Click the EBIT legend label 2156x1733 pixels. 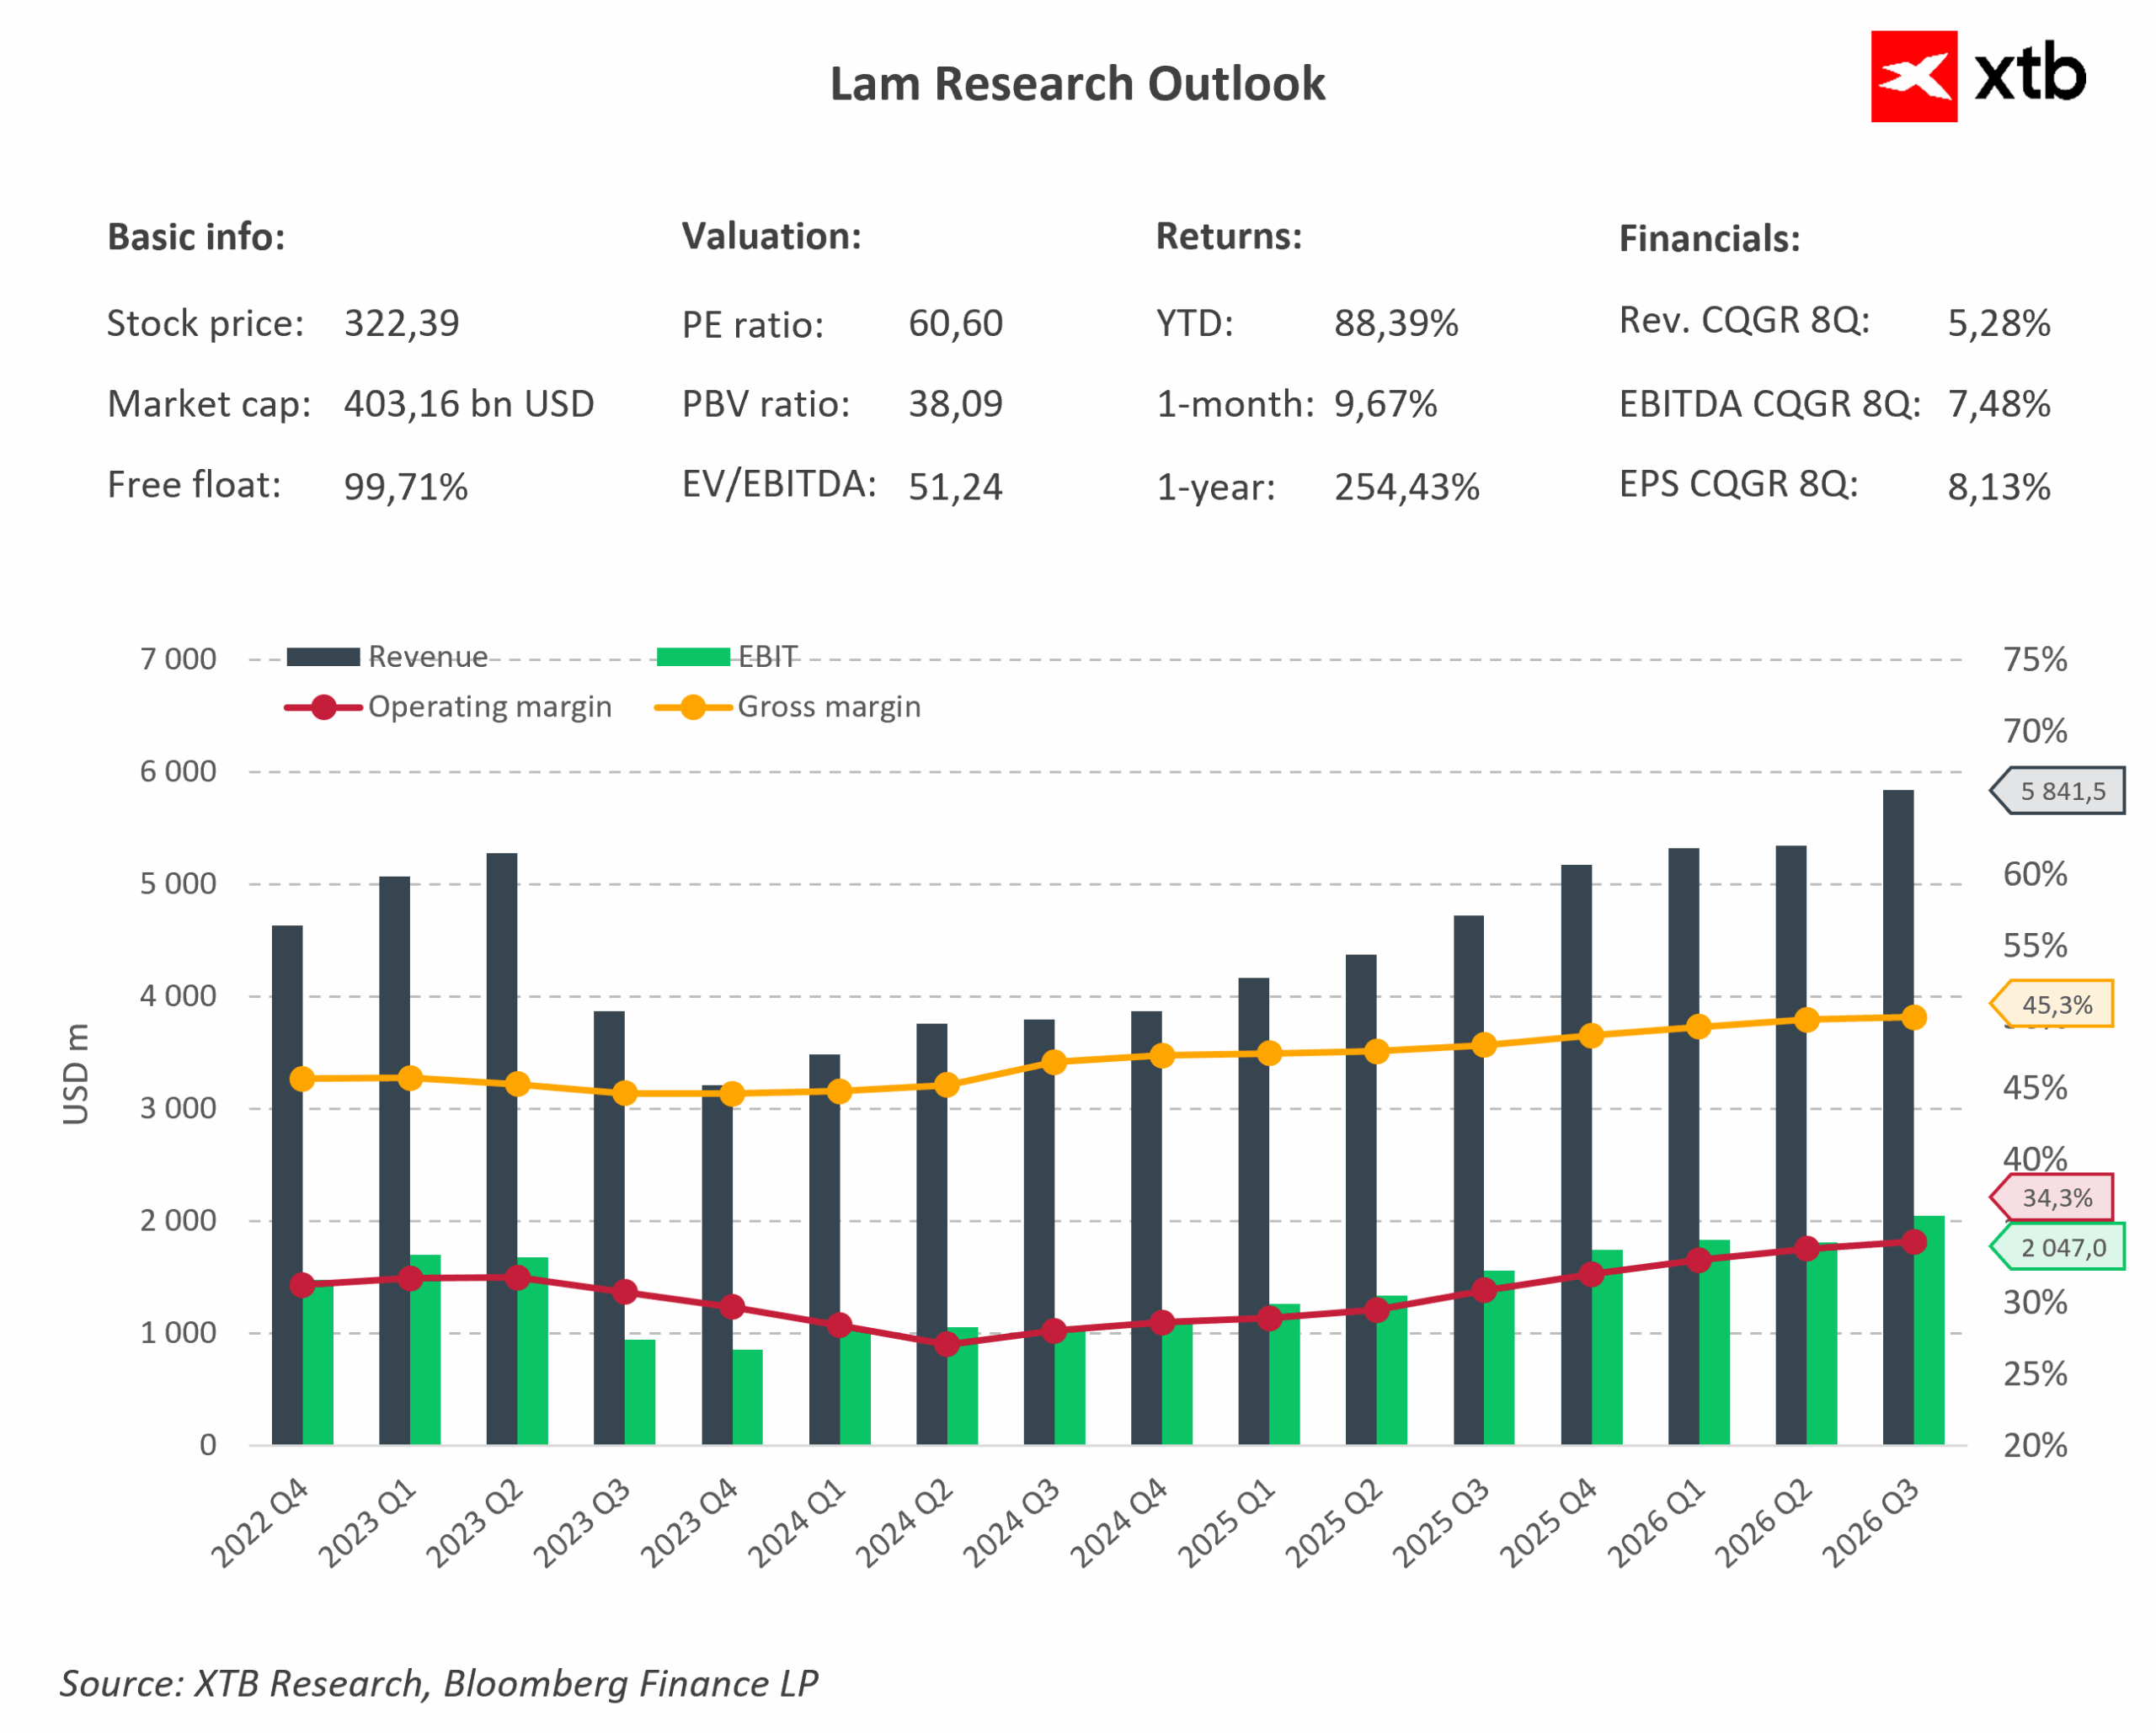(767, 657)
